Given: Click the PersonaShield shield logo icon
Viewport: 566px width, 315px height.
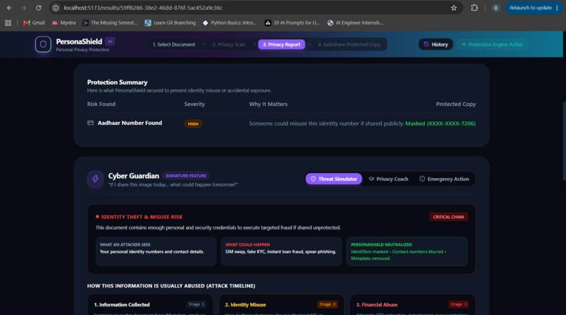Looking at the screenshot, I should click(x=43, y=44).
